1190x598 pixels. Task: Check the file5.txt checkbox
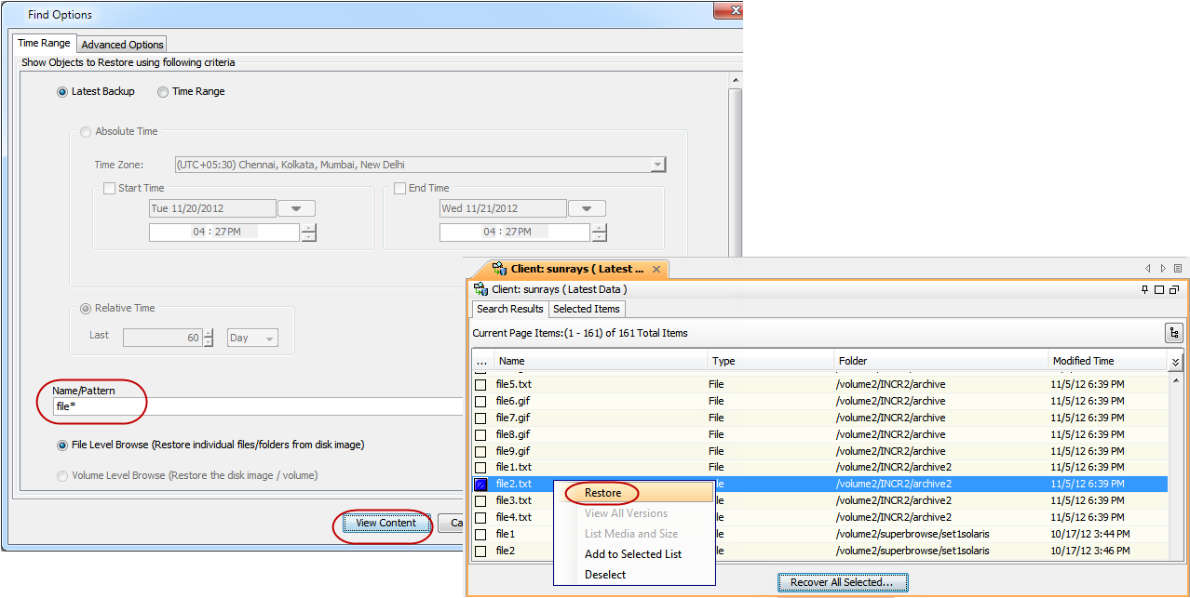click(x=480, y=383)
